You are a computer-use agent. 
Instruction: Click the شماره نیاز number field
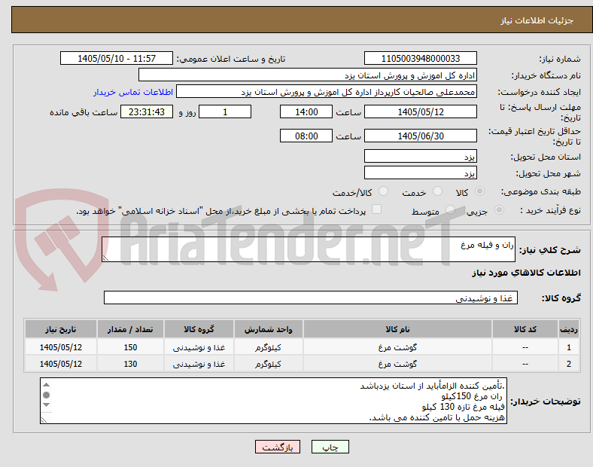click(421, 58)
